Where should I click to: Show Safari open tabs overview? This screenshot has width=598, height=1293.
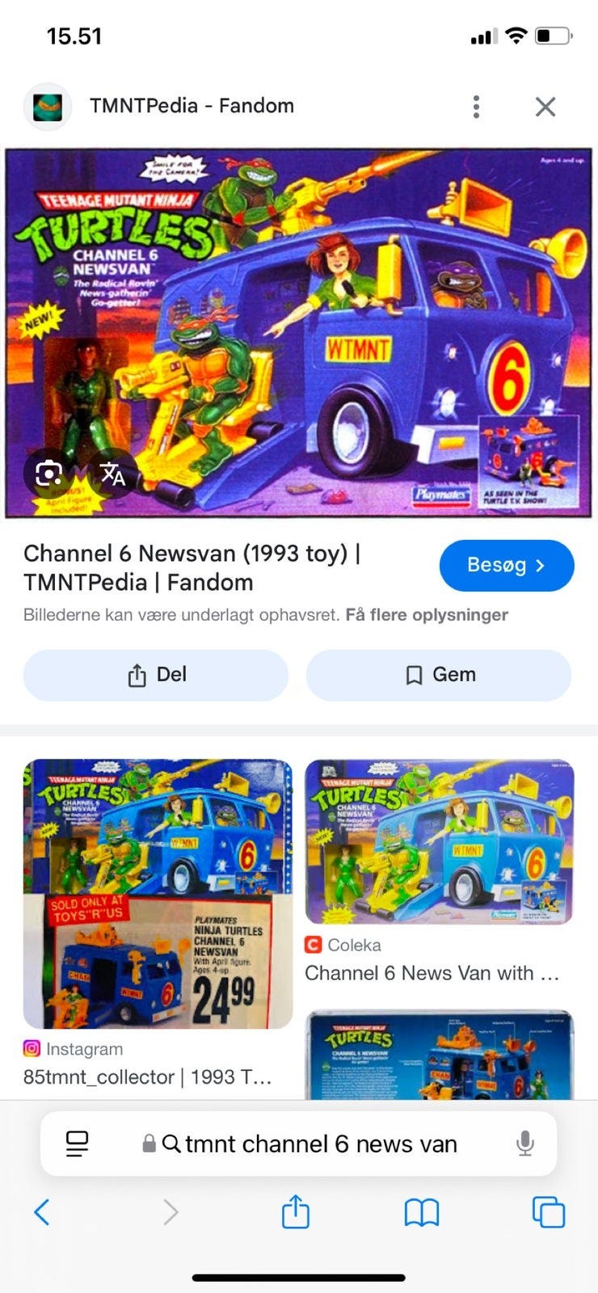(x=549, y=1212)
